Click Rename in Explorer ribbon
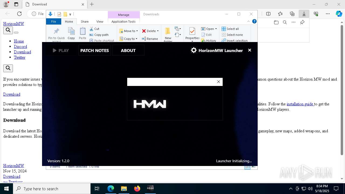Screen dimensions: 345x194 click(150, 39)
